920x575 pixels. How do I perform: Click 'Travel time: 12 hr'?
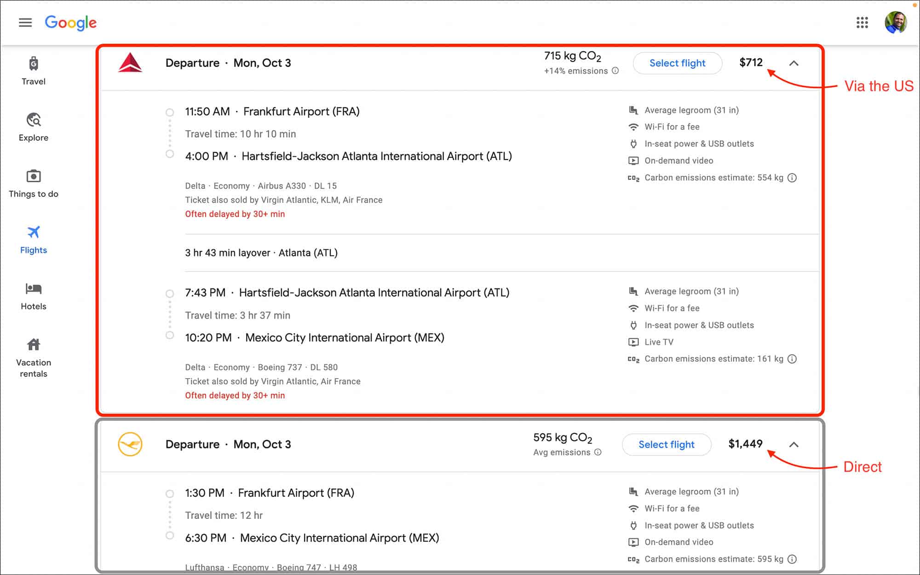(x=224, y=516)
